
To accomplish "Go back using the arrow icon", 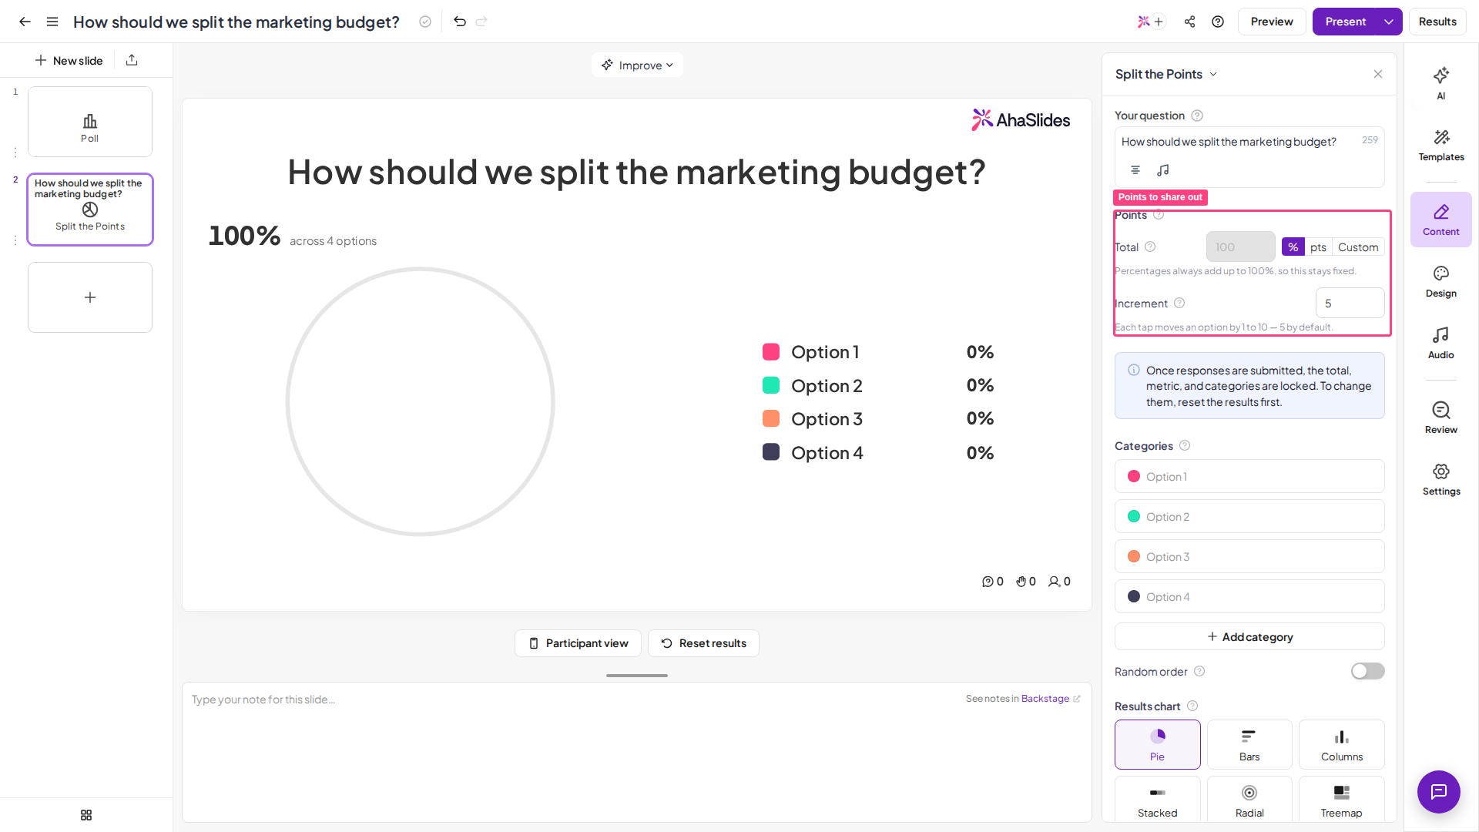I will (25, 22).
